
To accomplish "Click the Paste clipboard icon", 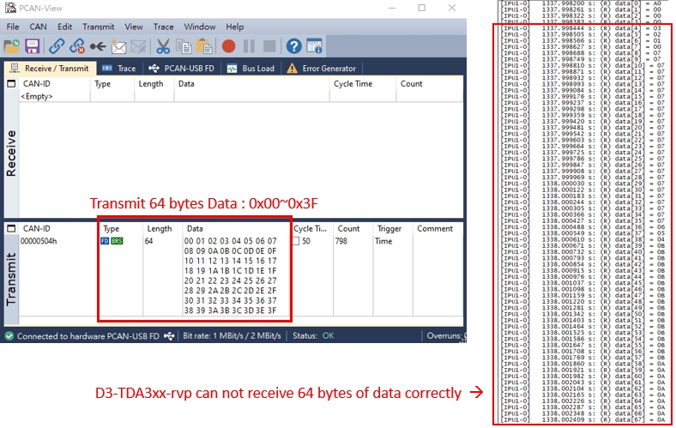I will [204, 46].
